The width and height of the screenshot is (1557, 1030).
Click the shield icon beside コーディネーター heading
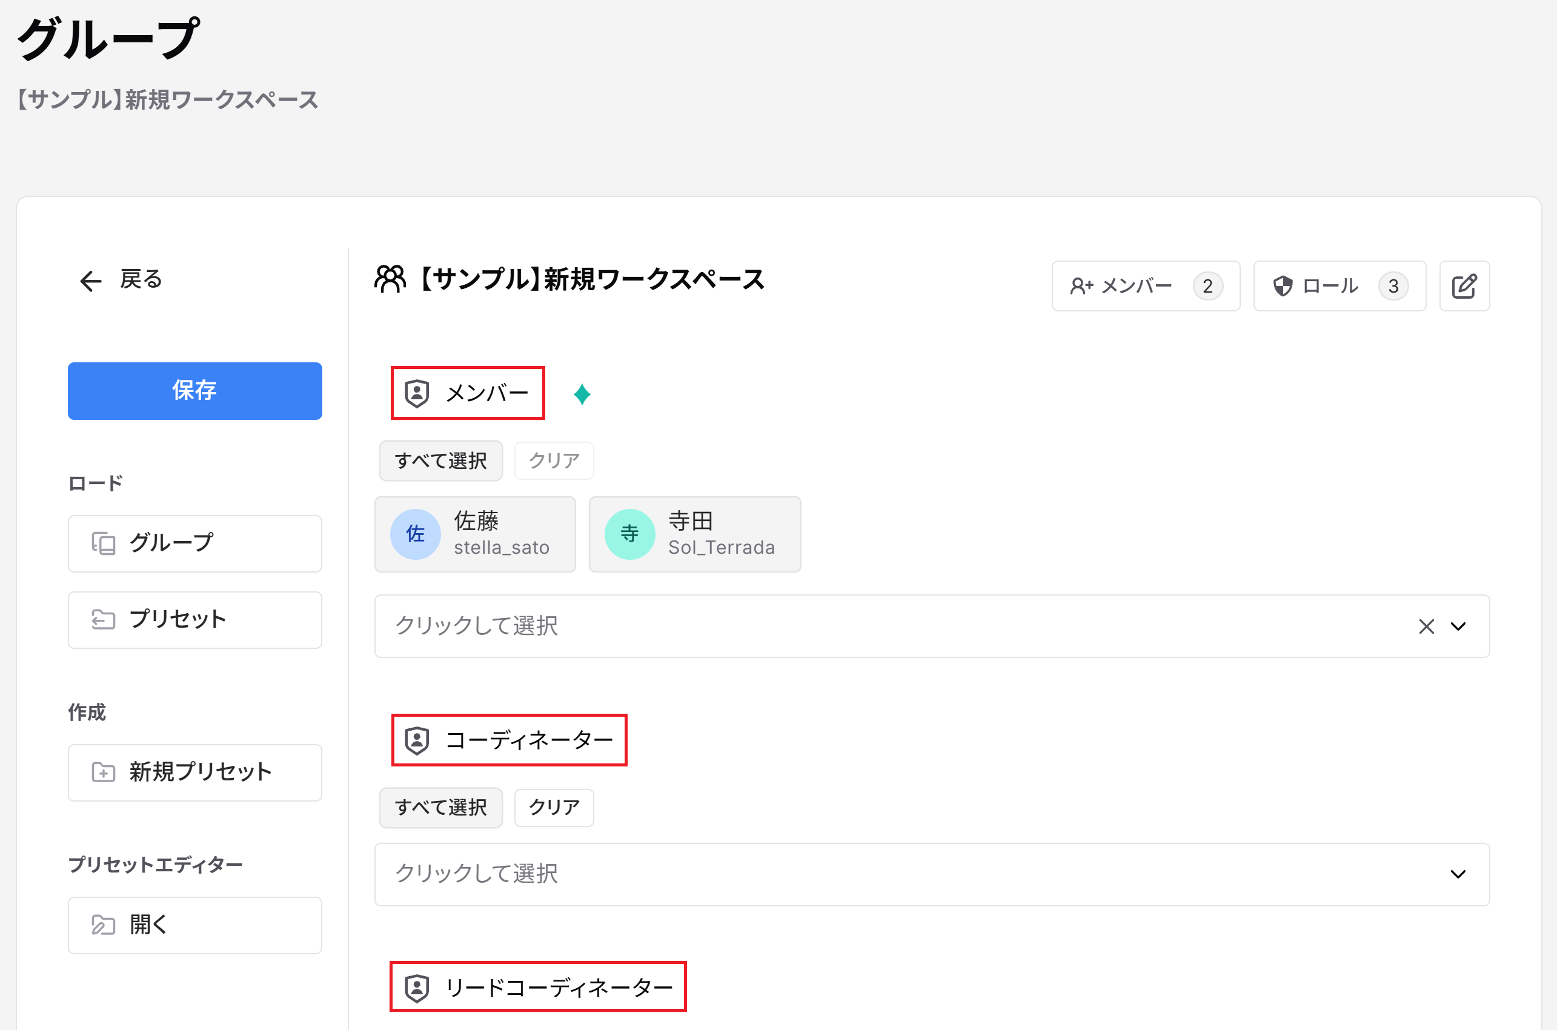(x=417, y=741)
